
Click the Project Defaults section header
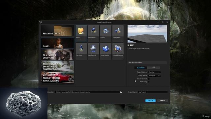coord(147,62)
